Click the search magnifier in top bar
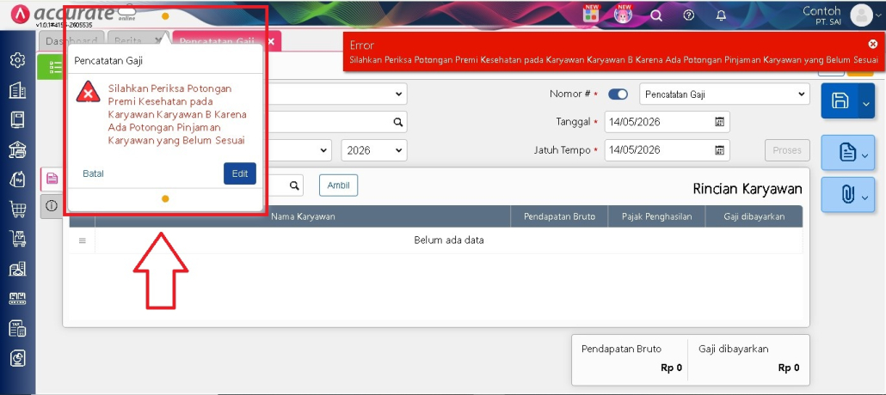886x395 pixels. tap(656, 15)
